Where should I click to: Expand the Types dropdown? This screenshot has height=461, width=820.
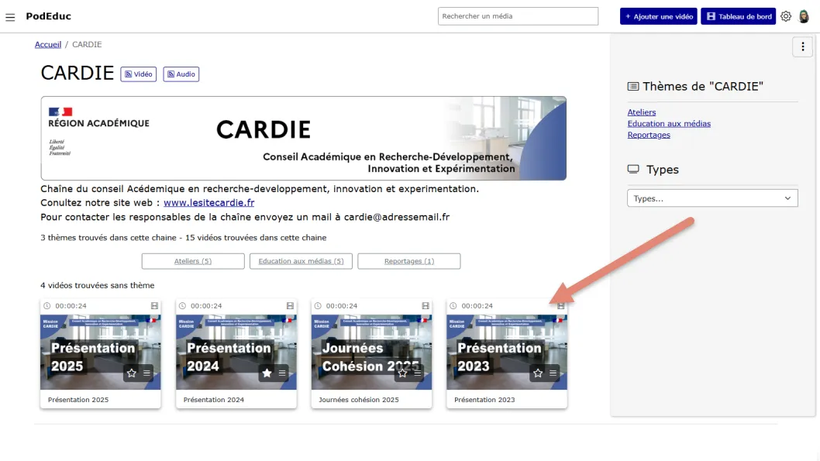(712, 198)
